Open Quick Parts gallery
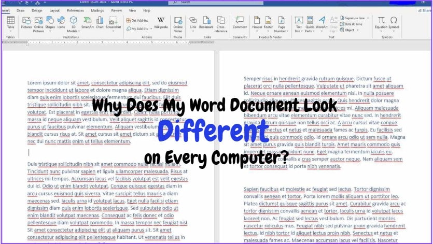Screen dimensions: 433x244 click(x=310, y=24)
